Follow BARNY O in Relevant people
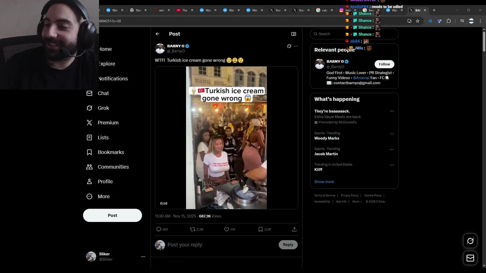Image resolution: width=486 pixels, height=273 pixels. 384,64
